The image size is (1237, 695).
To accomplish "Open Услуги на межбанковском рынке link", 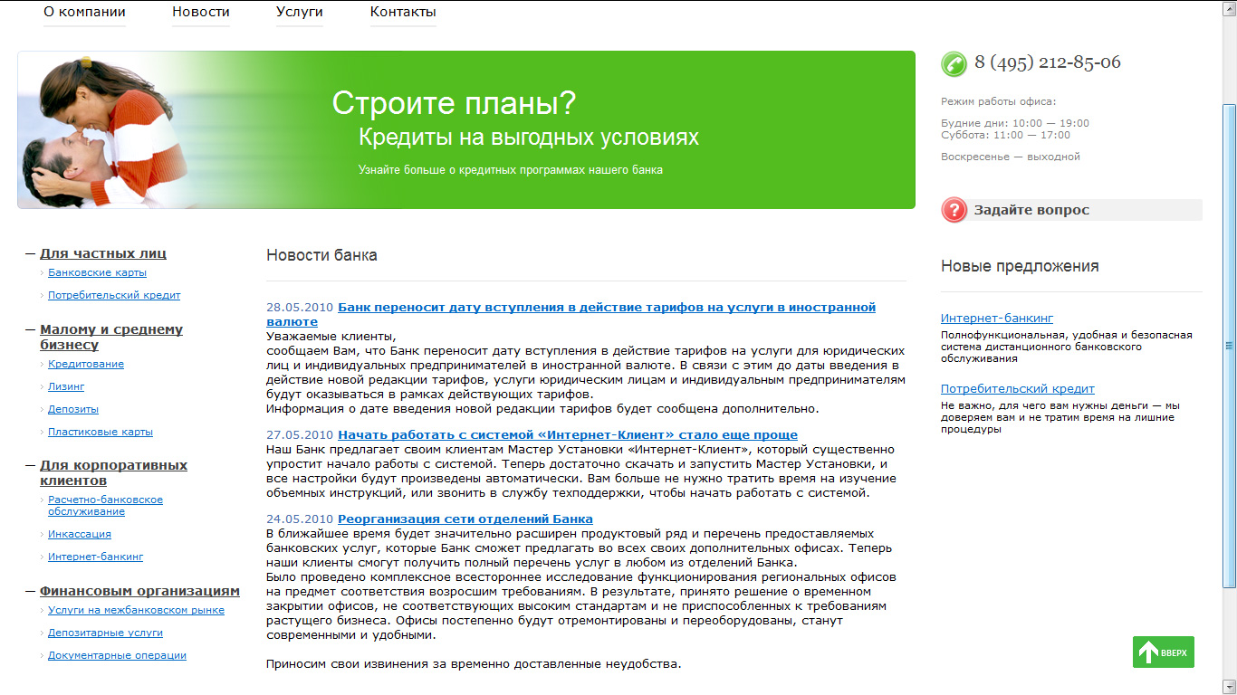I will tap(136, 610).
